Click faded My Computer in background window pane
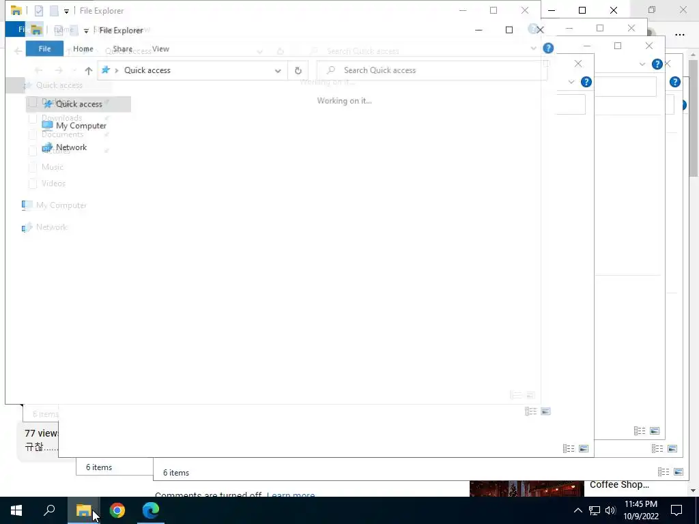 pyautogui.click(x=61, y=205)
